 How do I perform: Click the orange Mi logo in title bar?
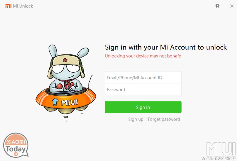(8, 6)
